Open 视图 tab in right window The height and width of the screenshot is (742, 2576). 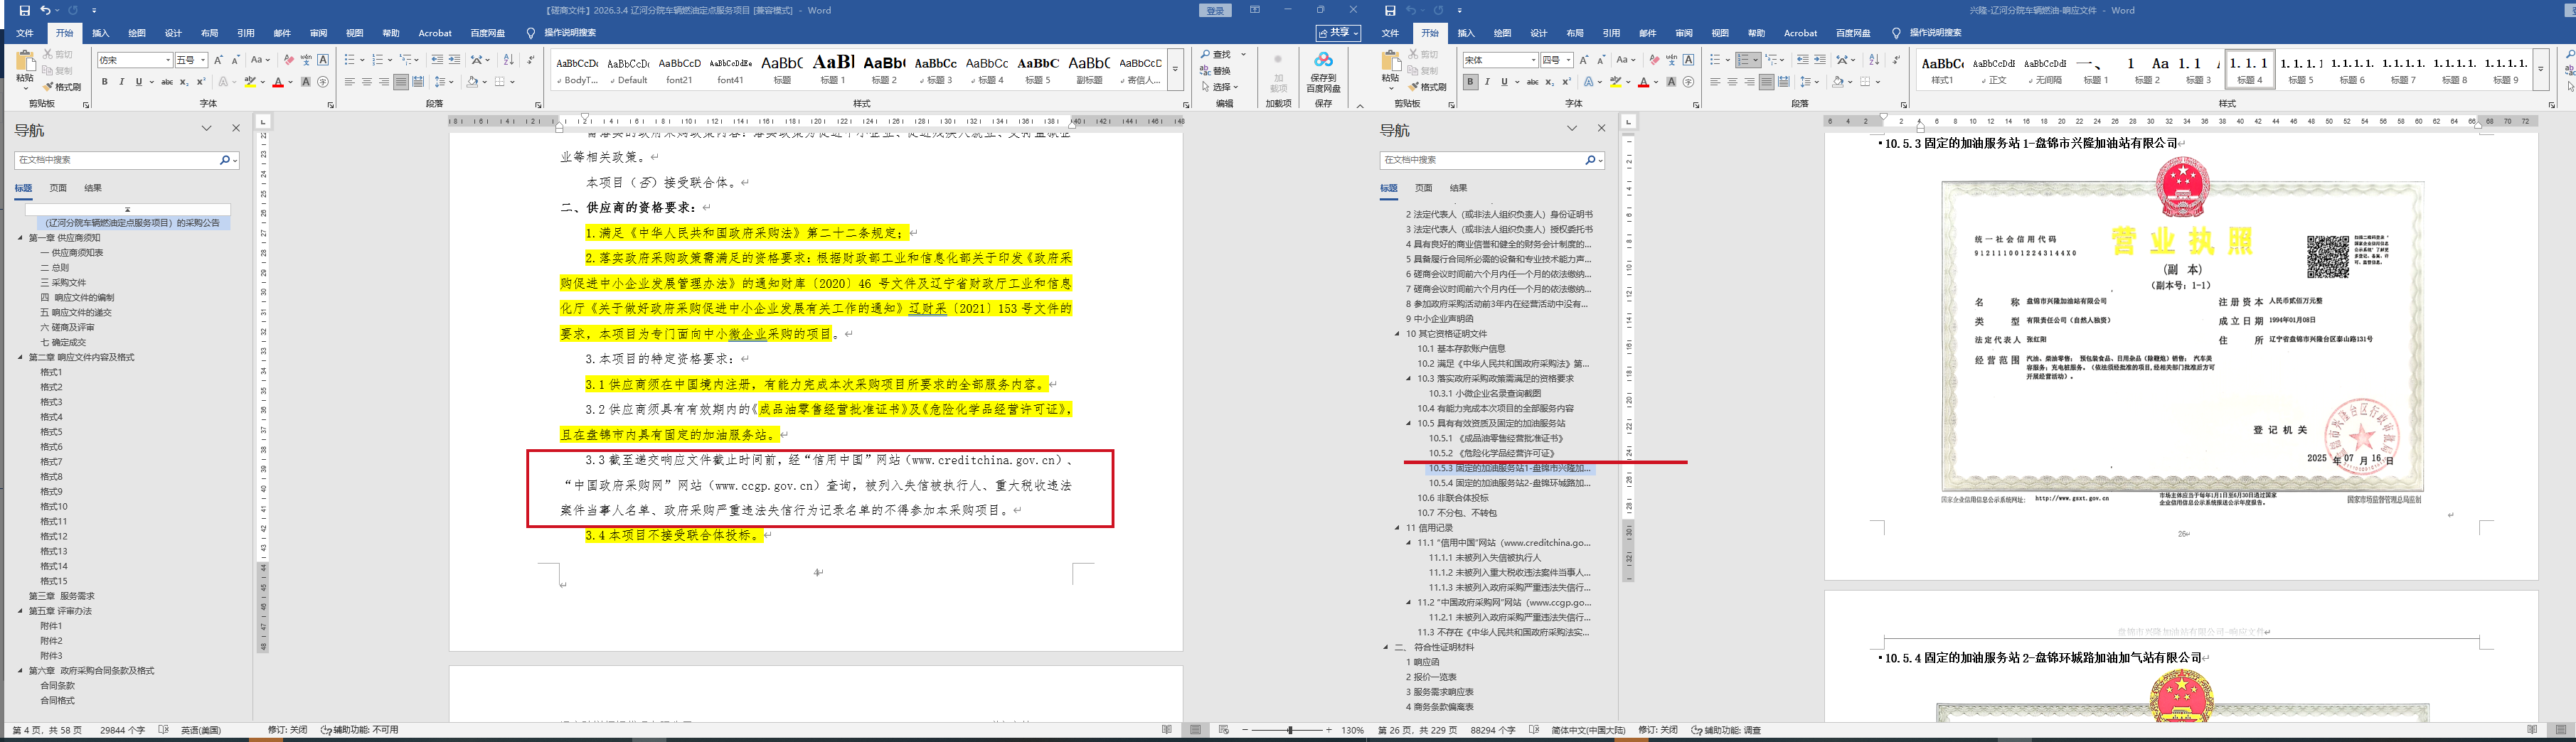1720,33
